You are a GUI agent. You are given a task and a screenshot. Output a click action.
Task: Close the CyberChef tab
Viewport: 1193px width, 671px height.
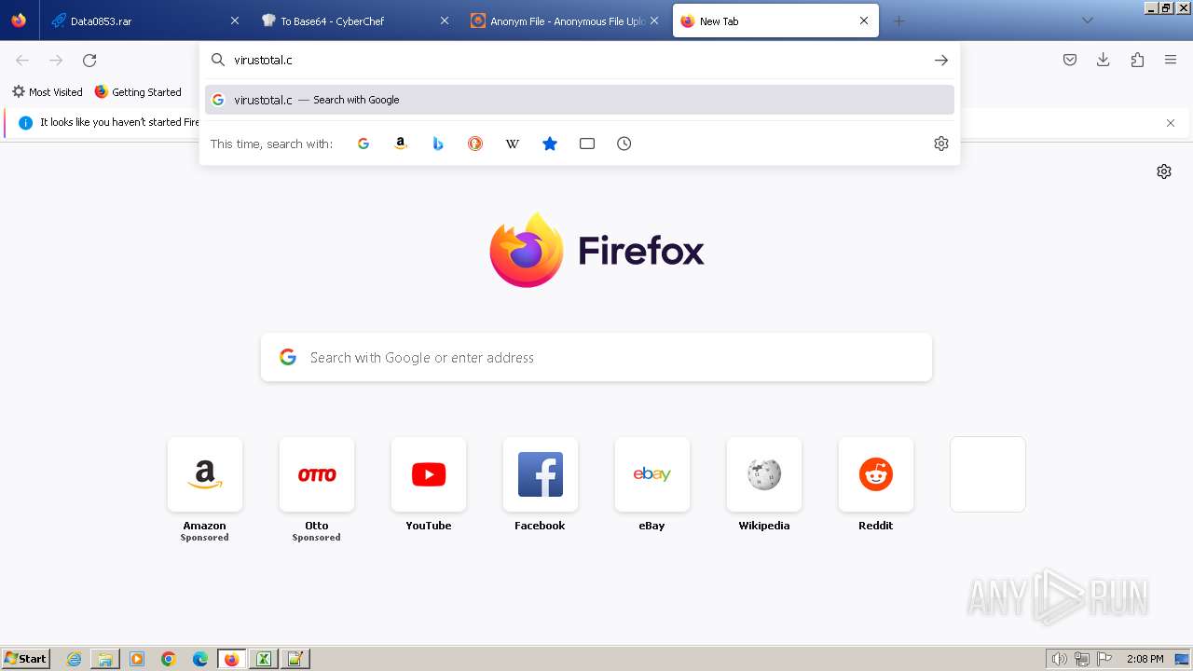tap(444, 21)
